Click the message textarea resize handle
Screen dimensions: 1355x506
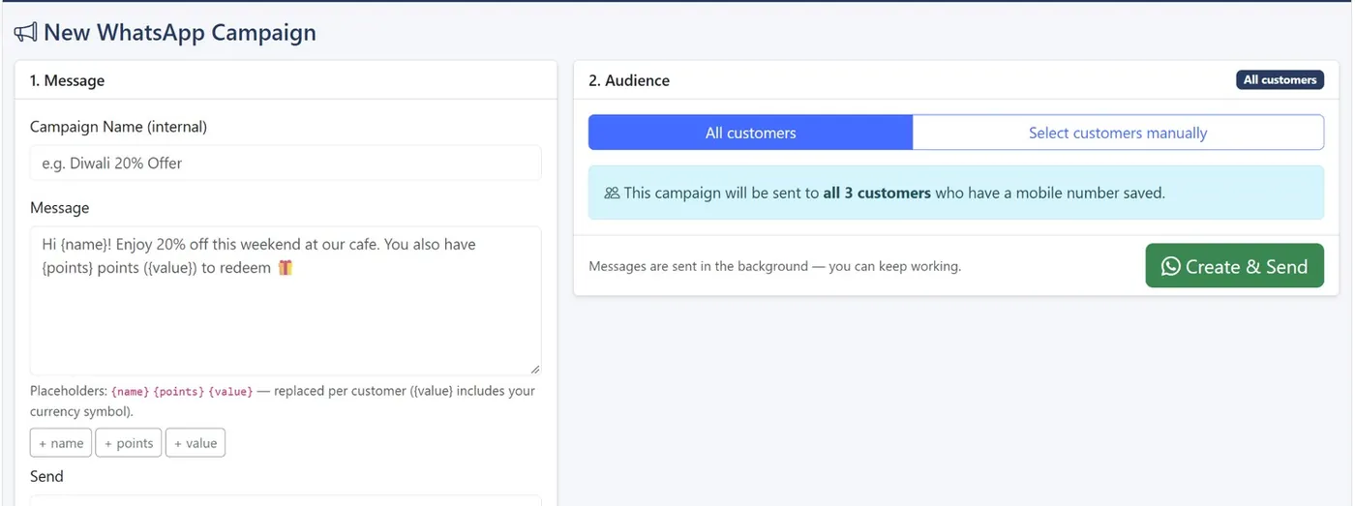(535, 369)
